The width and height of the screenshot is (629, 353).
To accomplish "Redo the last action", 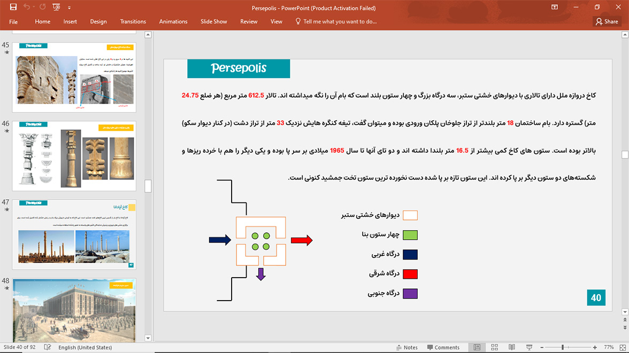I will [43, 7].
